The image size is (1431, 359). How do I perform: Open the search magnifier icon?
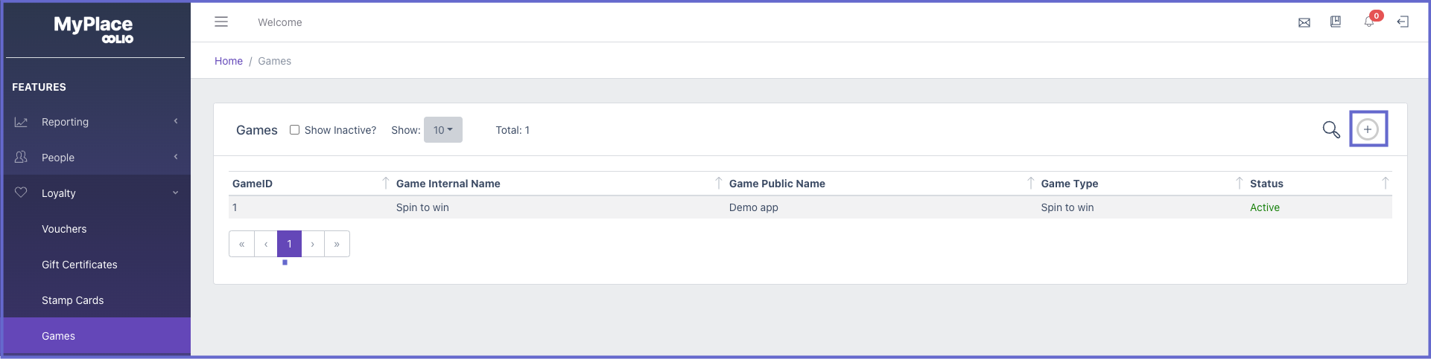[1331, 129]
